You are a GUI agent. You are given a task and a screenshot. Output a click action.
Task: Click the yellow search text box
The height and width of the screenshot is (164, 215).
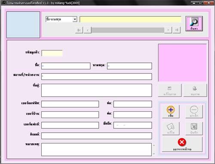(x=130, y=19)
